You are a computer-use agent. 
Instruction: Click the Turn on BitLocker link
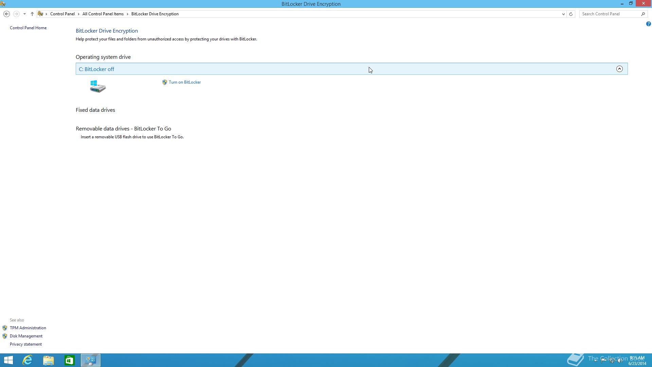185,82
